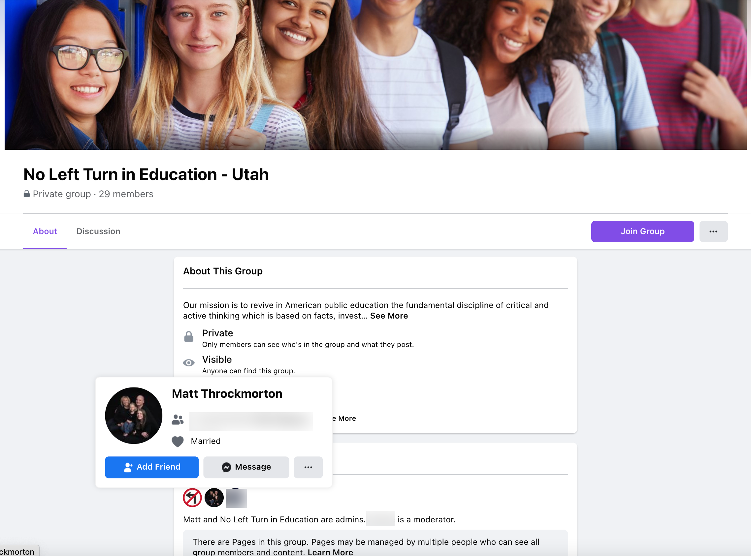
Task: Click the No Left Turn admin avatar icon
Action: click(x=192, y=498)
